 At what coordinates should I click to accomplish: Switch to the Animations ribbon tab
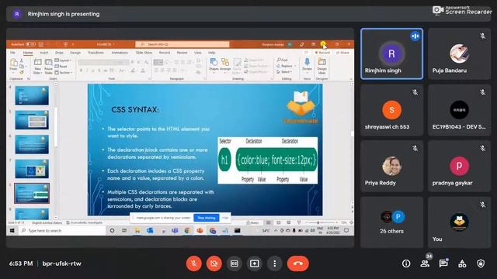click(120, 53)
